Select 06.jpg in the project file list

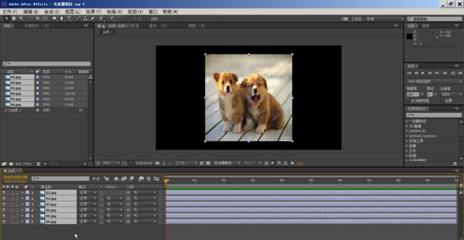[x=16, y=104]
